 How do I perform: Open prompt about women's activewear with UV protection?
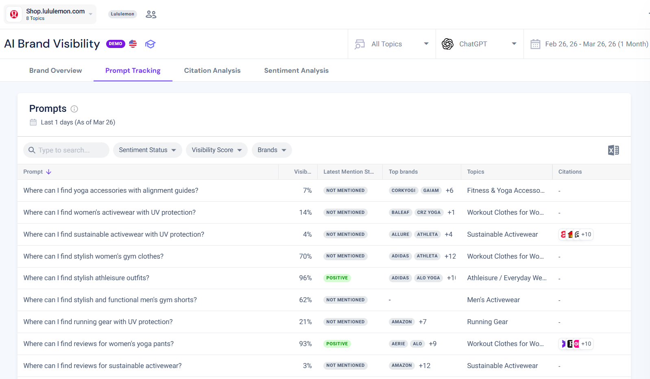(x=109, y=213)
